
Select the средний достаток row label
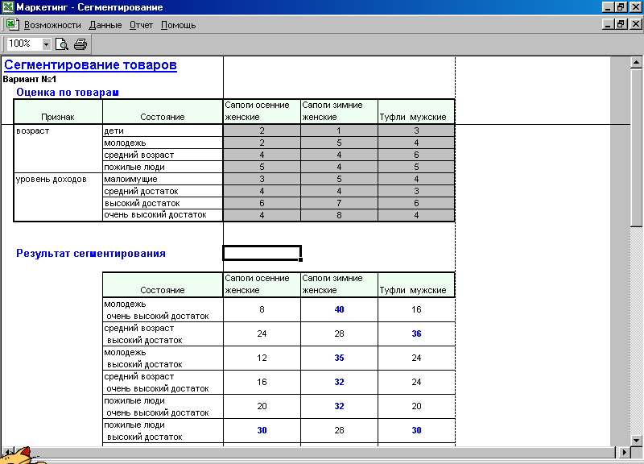(163, 191)
